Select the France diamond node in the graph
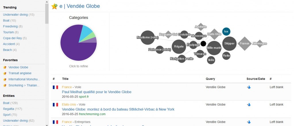The height and width of the screenshot is (126, 294). click(x=245, y=44)
